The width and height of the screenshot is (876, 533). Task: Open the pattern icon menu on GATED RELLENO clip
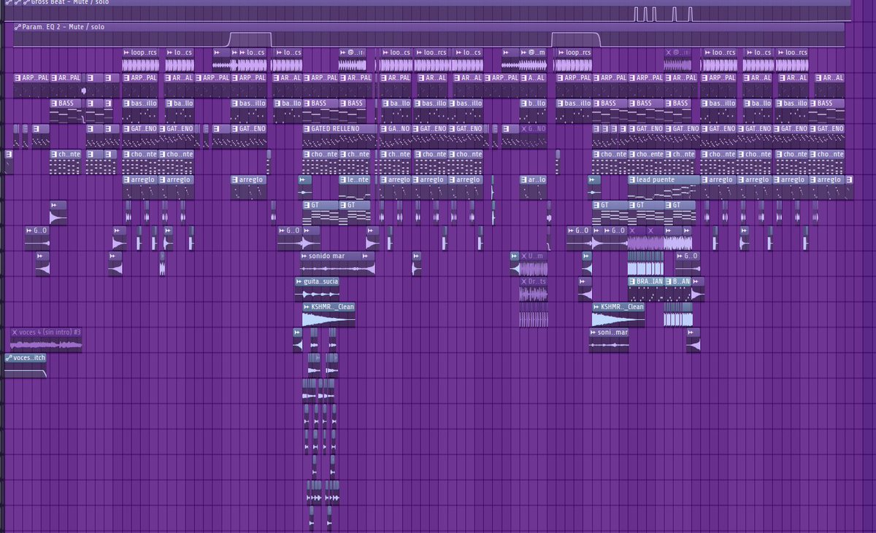click(307, 129)
